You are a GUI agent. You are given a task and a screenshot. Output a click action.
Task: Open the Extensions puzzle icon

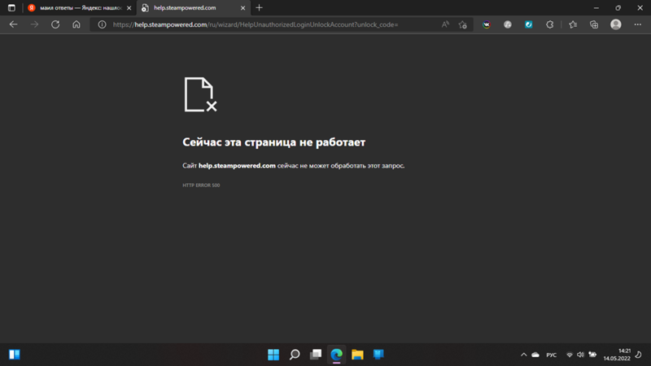click(550, 24)
